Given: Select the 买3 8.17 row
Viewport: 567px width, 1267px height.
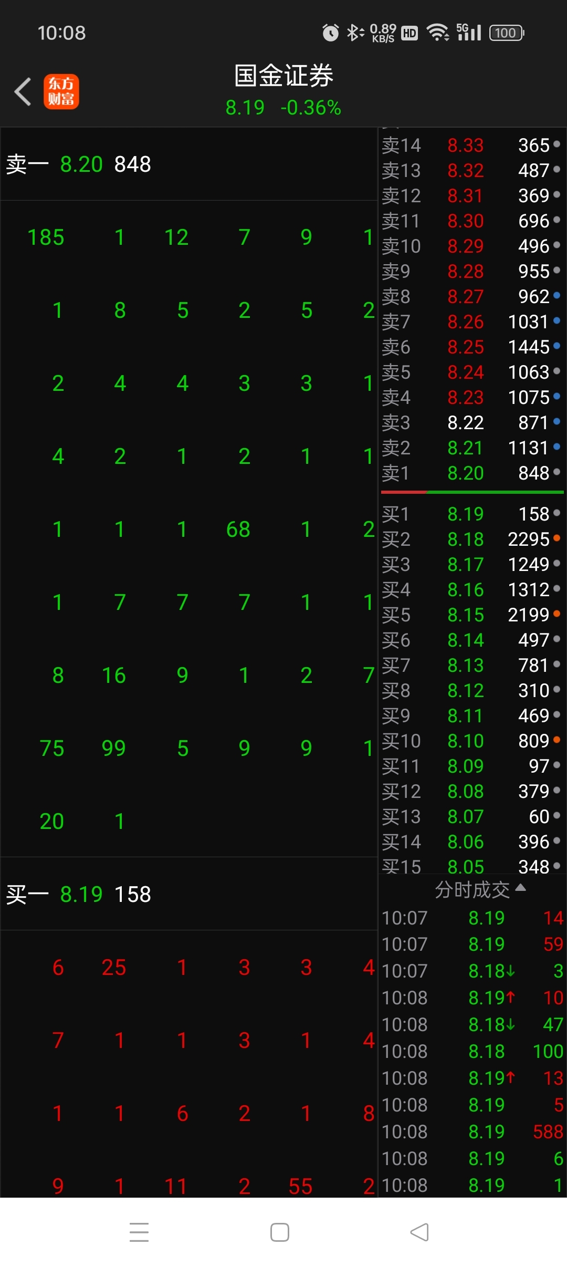Looking at the screenshot, I should coord(472,564).
